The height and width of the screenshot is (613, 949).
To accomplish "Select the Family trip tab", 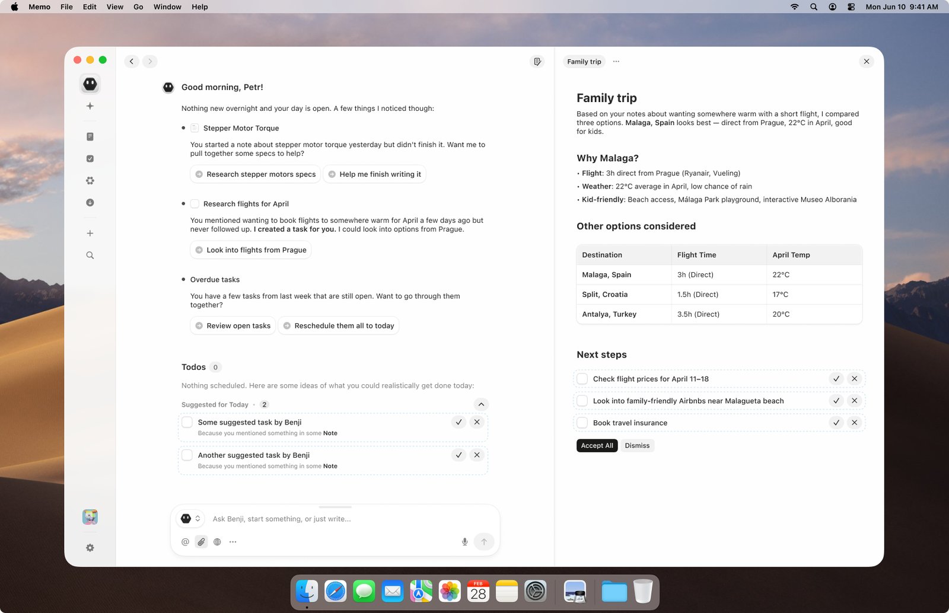I will (x=584, y=62).
